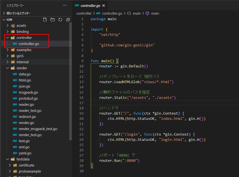The width and height of the screenshot is (239, 177).
Task: Click package main on line 1
Action: click(x=103, y=19)
